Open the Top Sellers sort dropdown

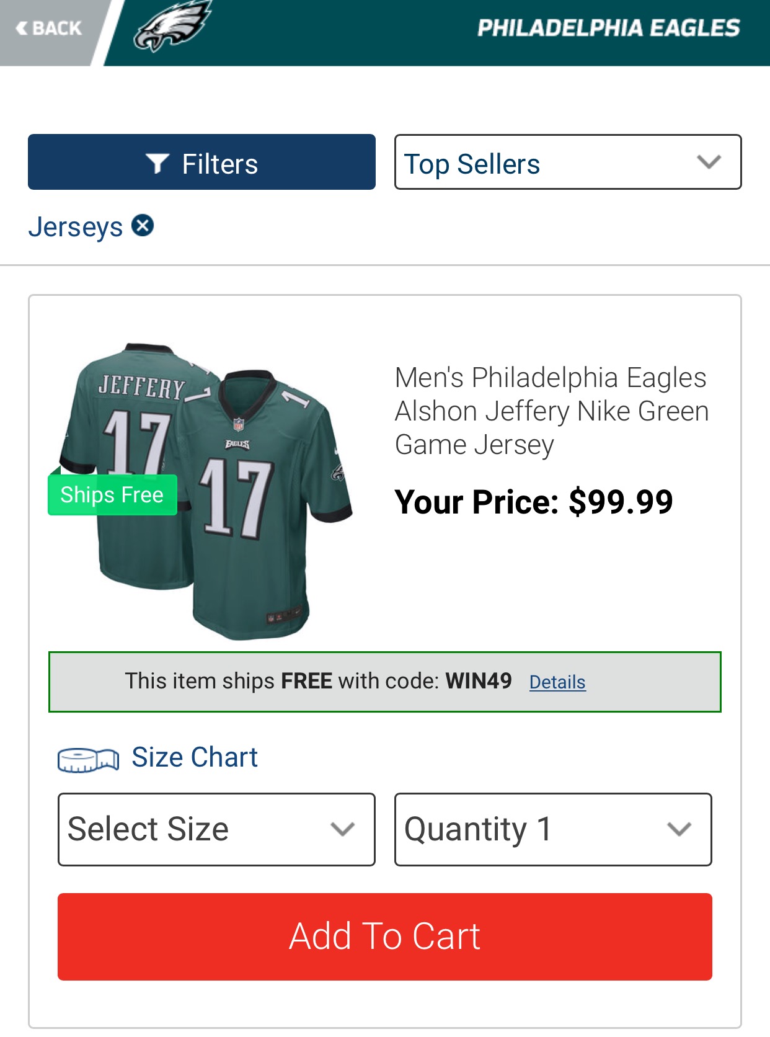tap(567, 162)
